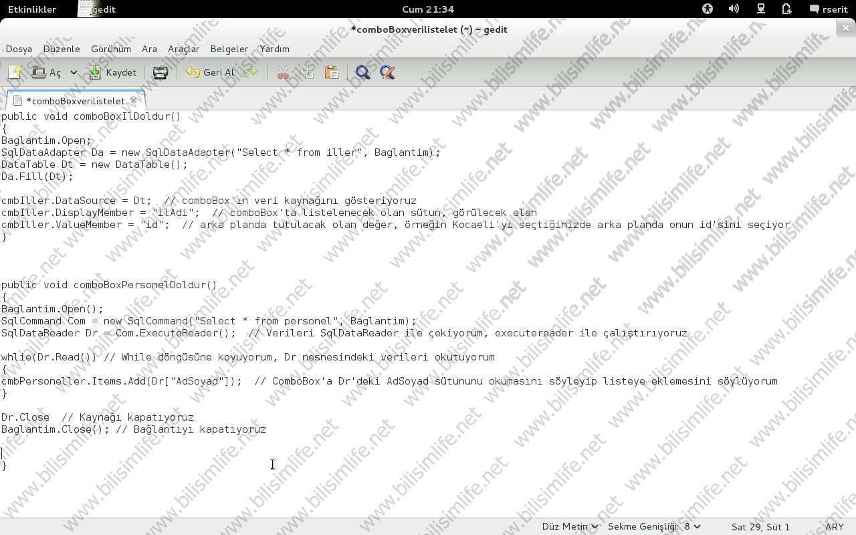Place cursor on 'public void comboBoxIlDoldur()' line
Image resolution: width=856 pixels, height=535 pixels.
pos(91,116)
